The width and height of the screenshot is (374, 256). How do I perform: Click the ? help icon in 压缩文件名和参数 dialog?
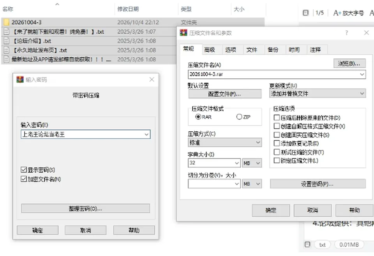pos(347,33)
